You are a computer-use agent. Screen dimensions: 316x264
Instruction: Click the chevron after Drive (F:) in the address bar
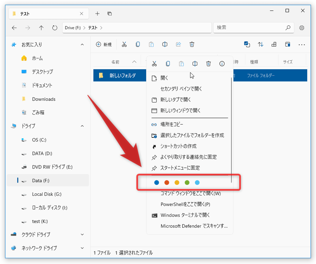84,28
